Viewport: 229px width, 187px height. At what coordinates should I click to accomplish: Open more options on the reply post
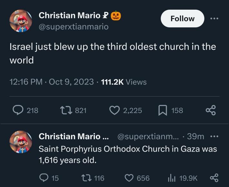pos(214,137)
